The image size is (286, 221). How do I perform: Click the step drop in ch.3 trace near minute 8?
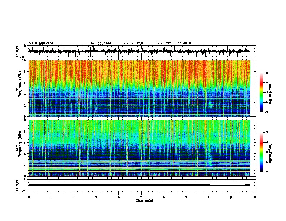[x=210, y=185]
